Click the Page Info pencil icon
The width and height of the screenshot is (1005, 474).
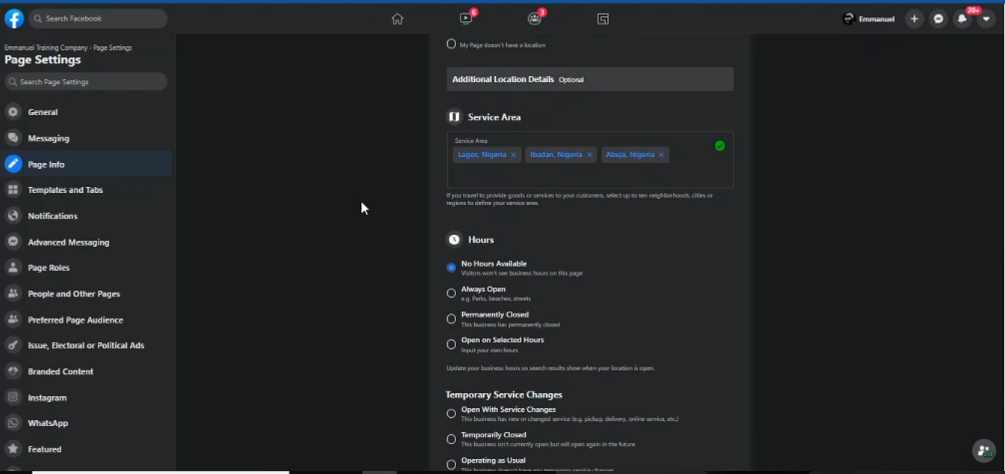13,164
